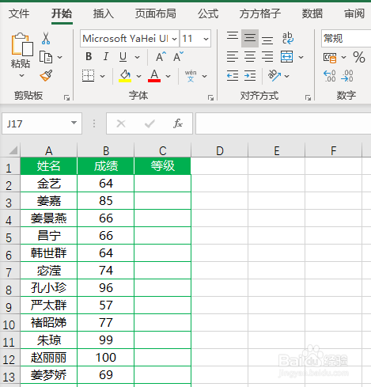Viewport: 371px width, 387px height.
Task: Apply red font color
Action: click(x=154, y=76)
